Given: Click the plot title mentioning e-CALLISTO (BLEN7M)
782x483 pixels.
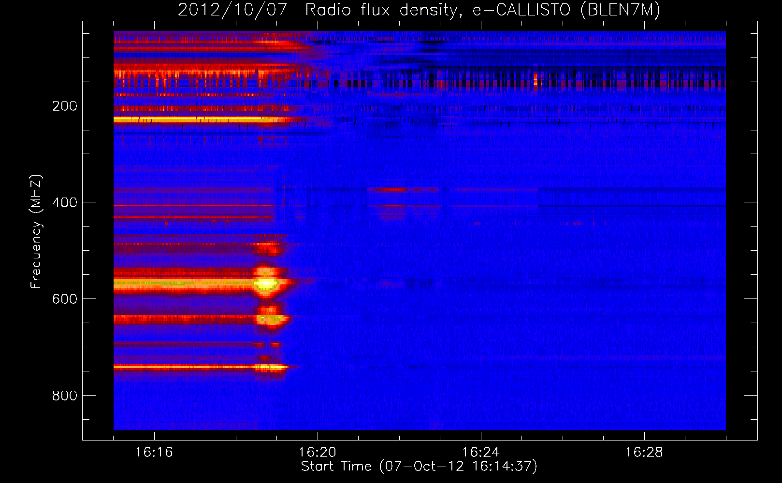Looking at the screenshot, I should pos(419,10).
